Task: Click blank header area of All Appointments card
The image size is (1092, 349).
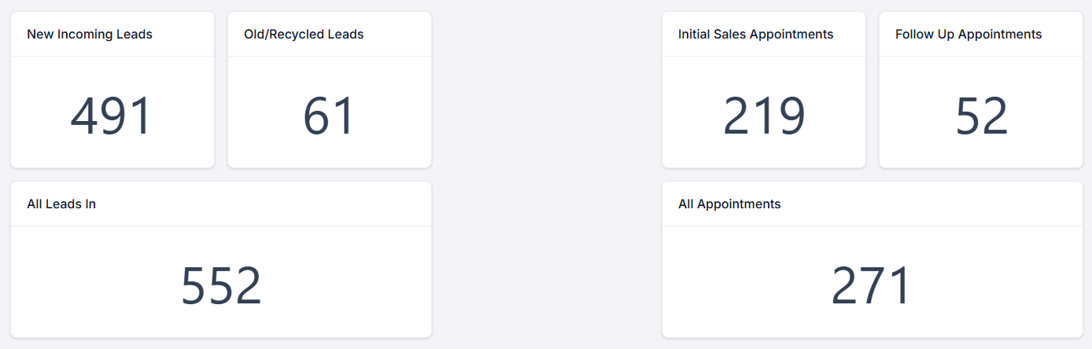Action: point(944,204)
